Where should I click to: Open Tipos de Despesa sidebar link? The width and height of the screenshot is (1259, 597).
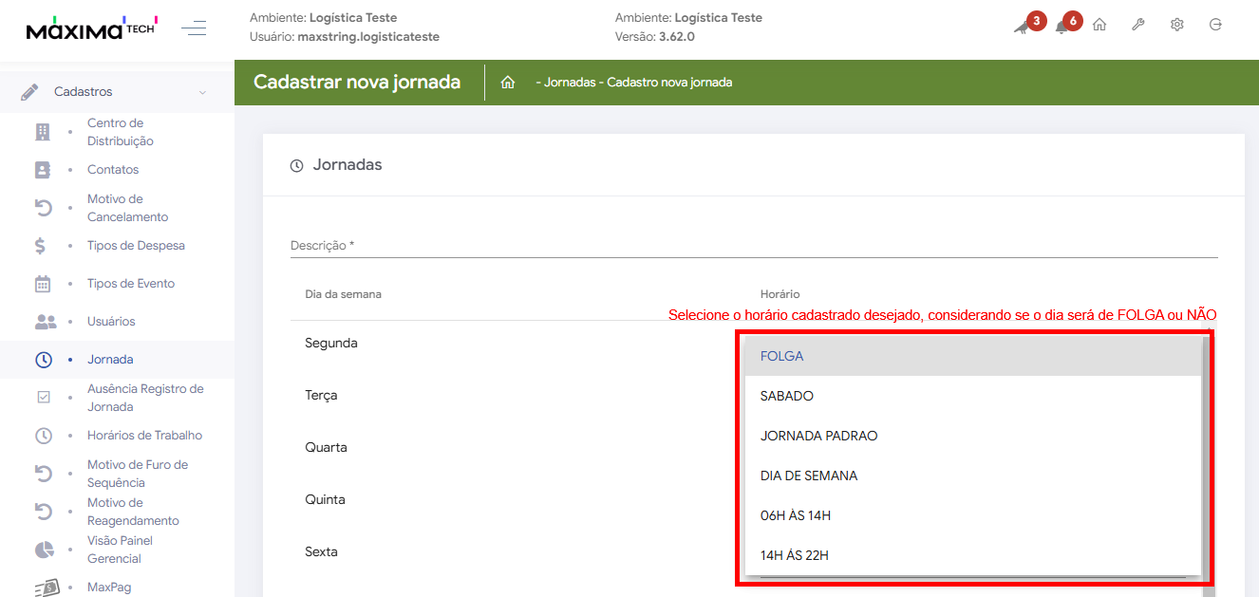[x=136, y=246]
